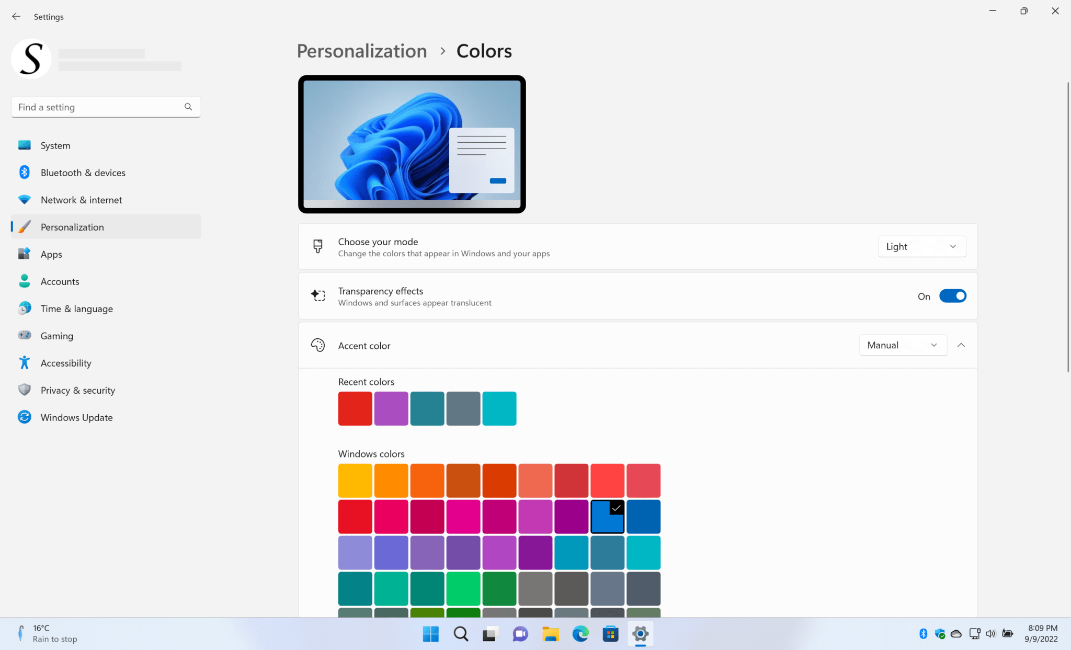
Task: Open the Network & internet section
Action: point(81,200)
